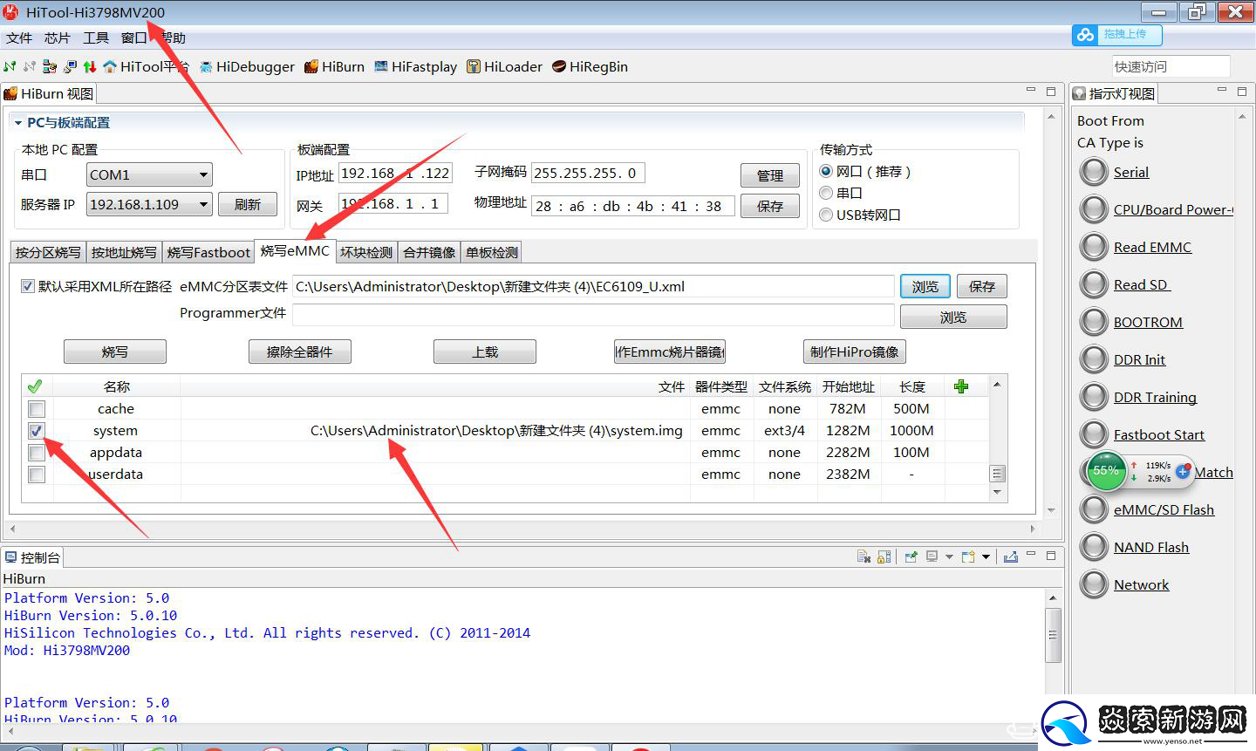Click the Read EMMC indicator lamp

coord(1094,247)
